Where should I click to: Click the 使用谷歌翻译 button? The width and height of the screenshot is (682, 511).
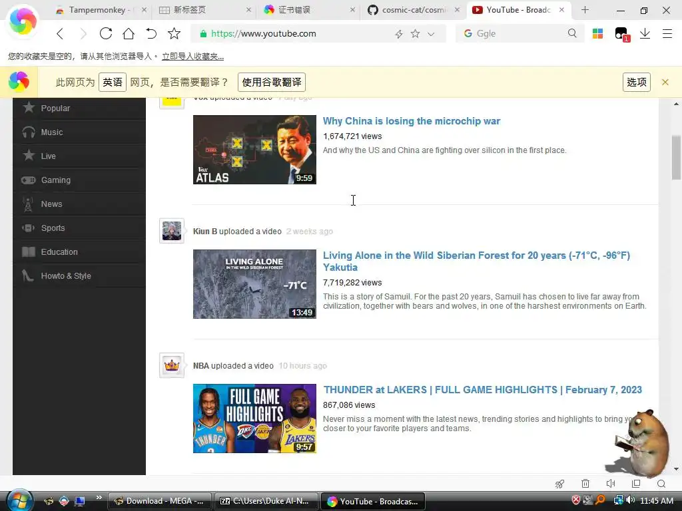(272, 82)
